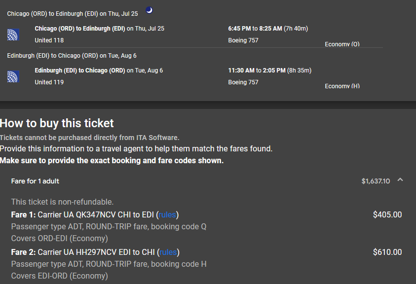Image resolution: width=416 pixels, height=284 pixels.
Task: Select the Economy (H) cabin label
Action: click(x=342, y=86)
